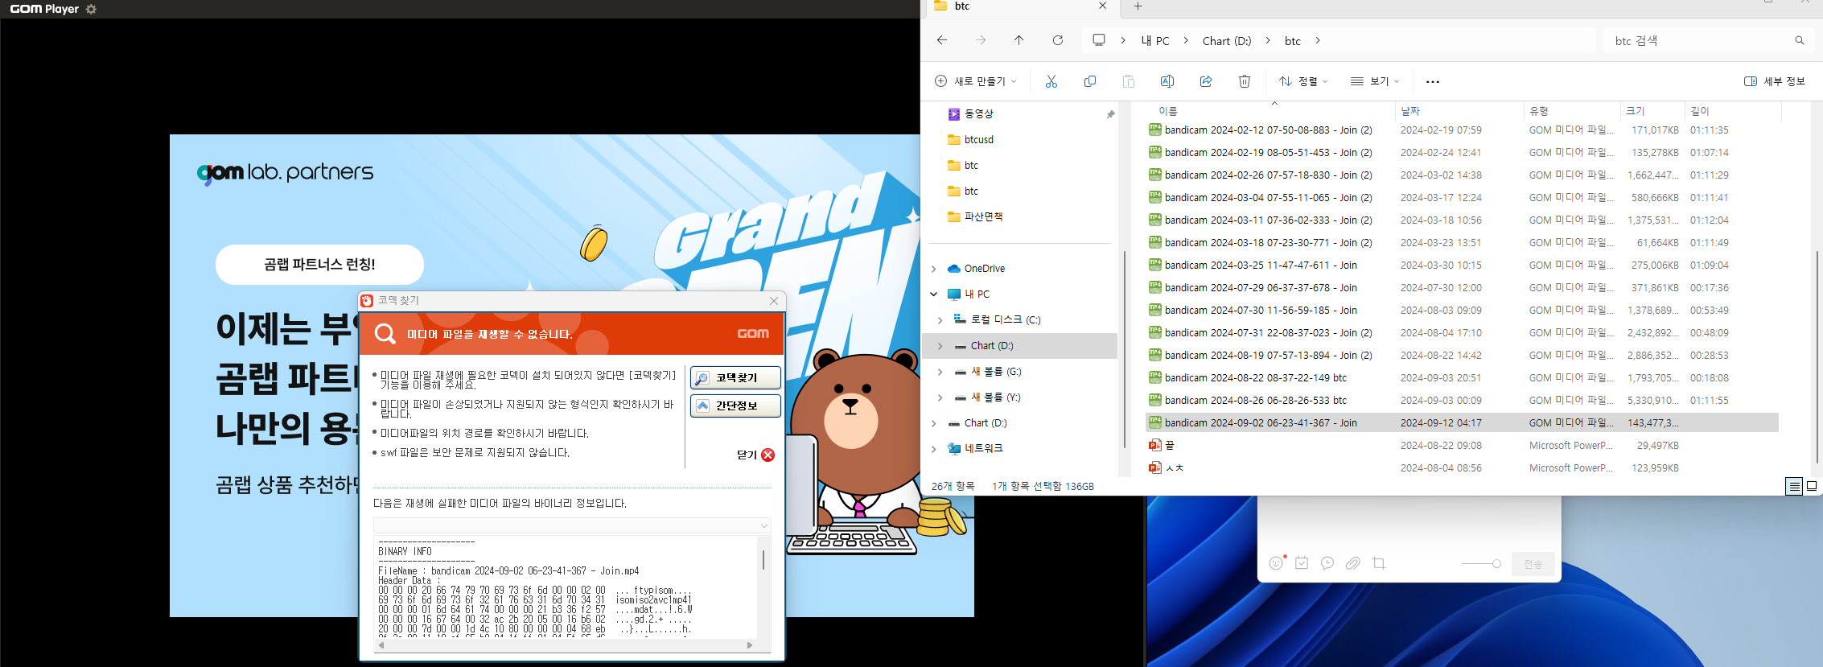
Task: Click the horizontal scrollbar of the binary info box
Action: coord(566,644)
